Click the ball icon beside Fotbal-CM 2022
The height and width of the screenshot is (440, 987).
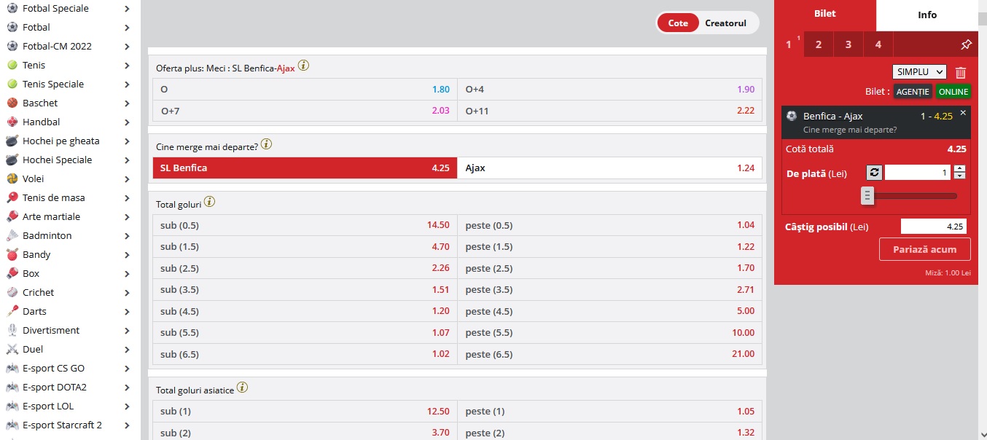(x=12, y=46)
